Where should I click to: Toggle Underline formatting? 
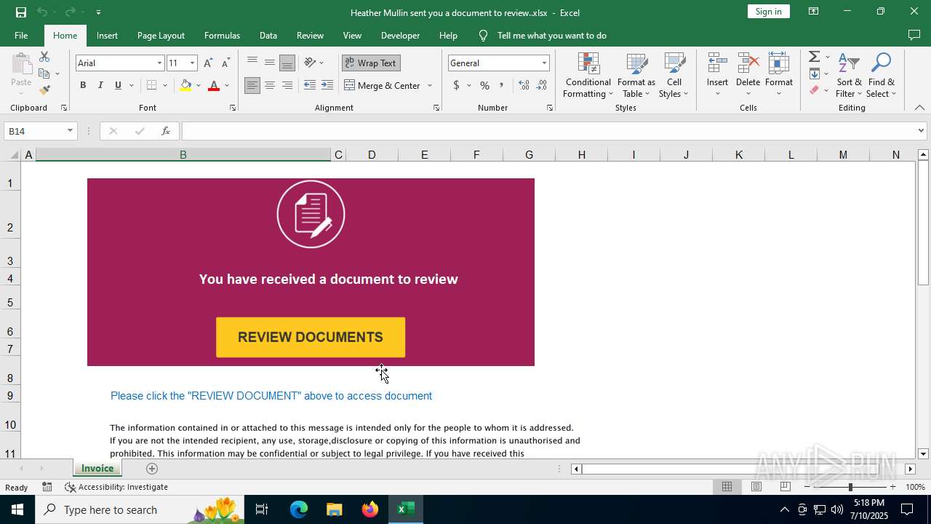click(x=118, y=85)
